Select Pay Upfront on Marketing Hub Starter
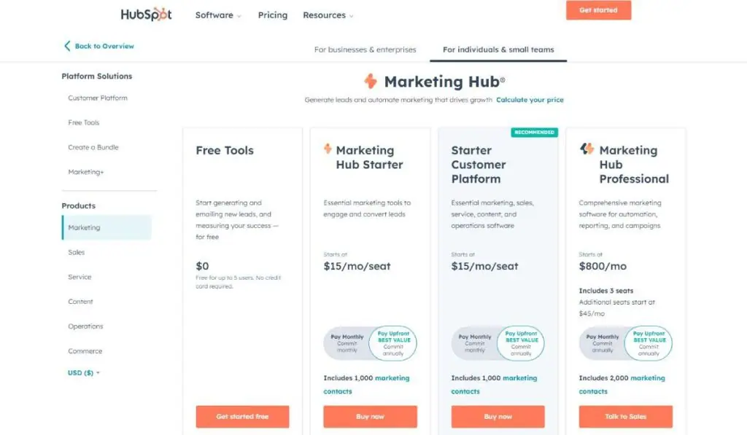The image size is (747, 435). pyautogui.click(x=392, y=342)
